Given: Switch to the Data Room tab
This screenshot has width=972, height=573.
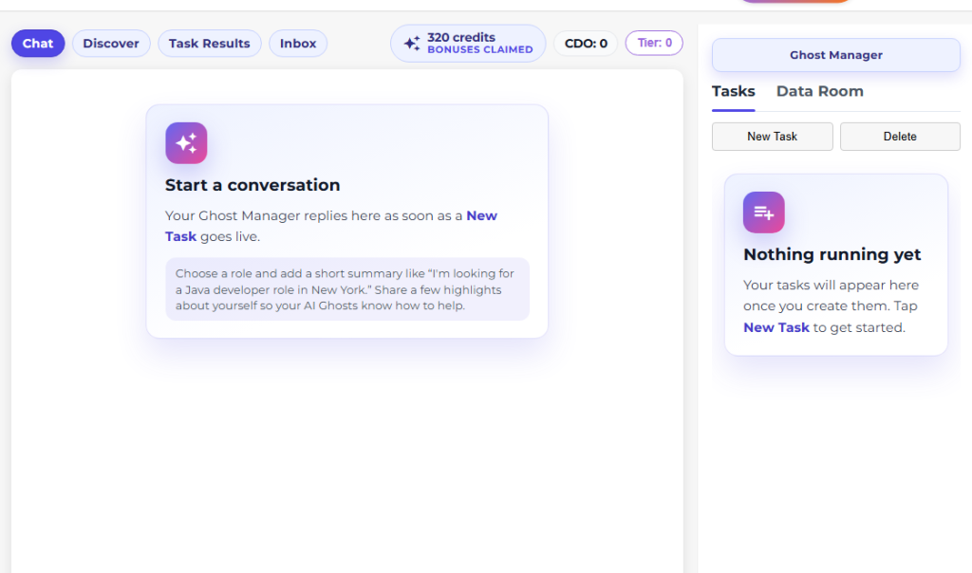Looking at the screenshot, I should pyautogui.click(x=819, y=92).
